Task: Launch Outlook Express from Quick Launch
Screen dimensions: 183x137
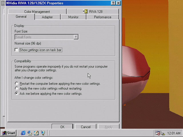Action: (x=30, y=133)
